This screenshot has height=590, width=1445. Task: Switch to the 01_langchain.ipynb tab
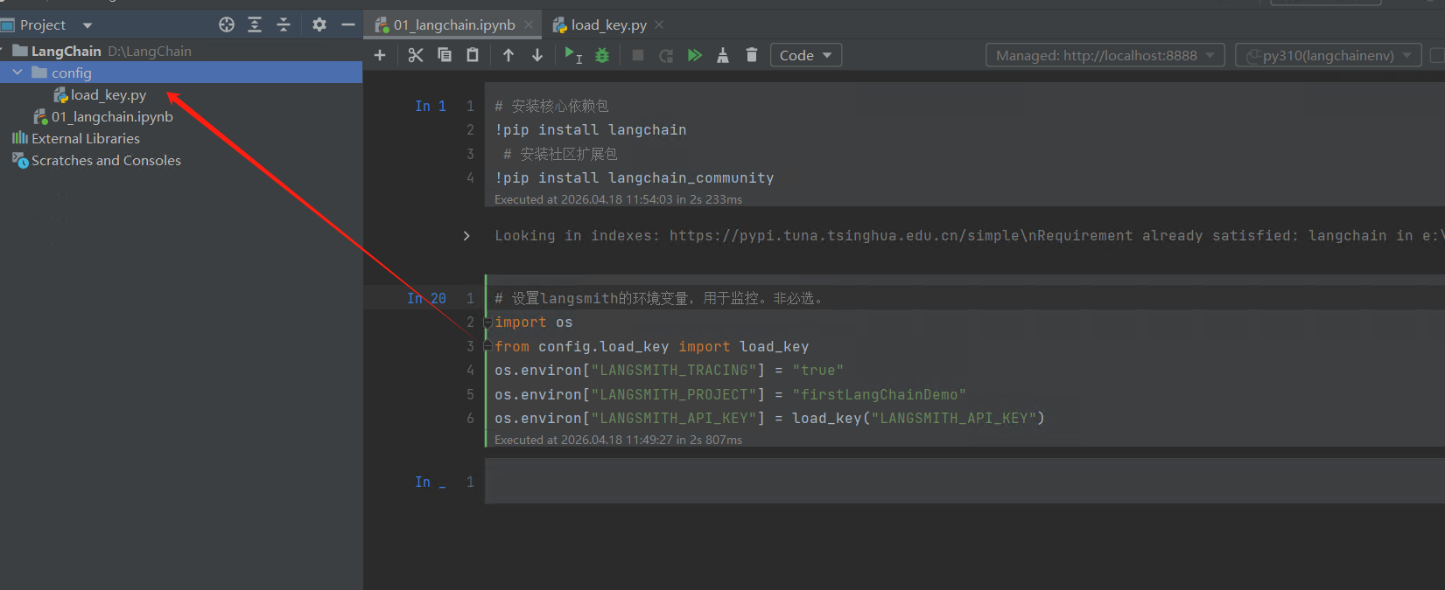[452, 24]
